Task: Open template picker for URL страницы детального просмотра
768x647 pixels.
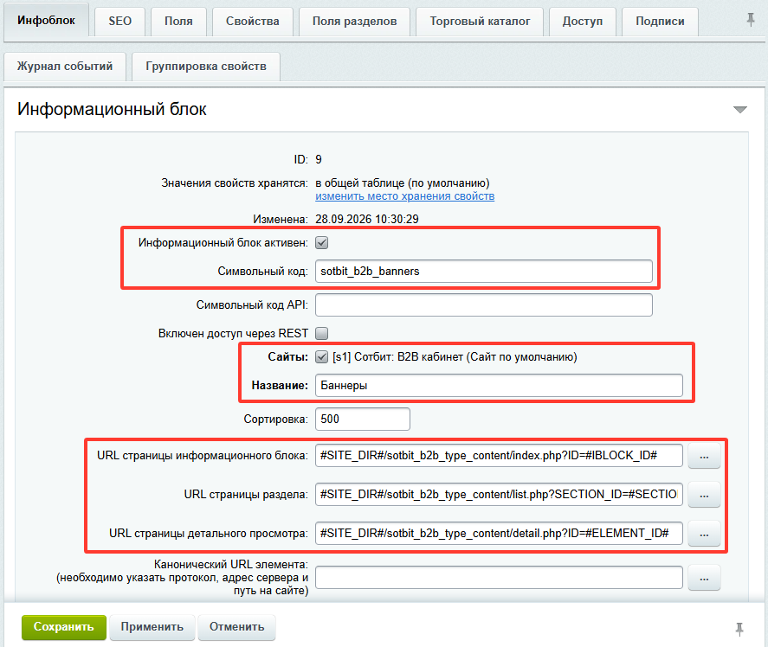Action: [704, 534]
